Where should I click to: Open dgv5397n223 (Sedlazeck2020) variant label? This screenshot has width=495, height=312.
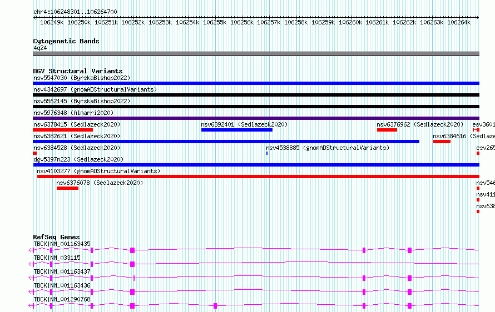pyautogui.click(x=78, y=159)
